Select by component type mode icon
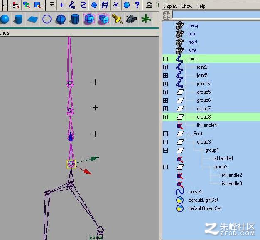Screen dimensions: 260x240 37,5
